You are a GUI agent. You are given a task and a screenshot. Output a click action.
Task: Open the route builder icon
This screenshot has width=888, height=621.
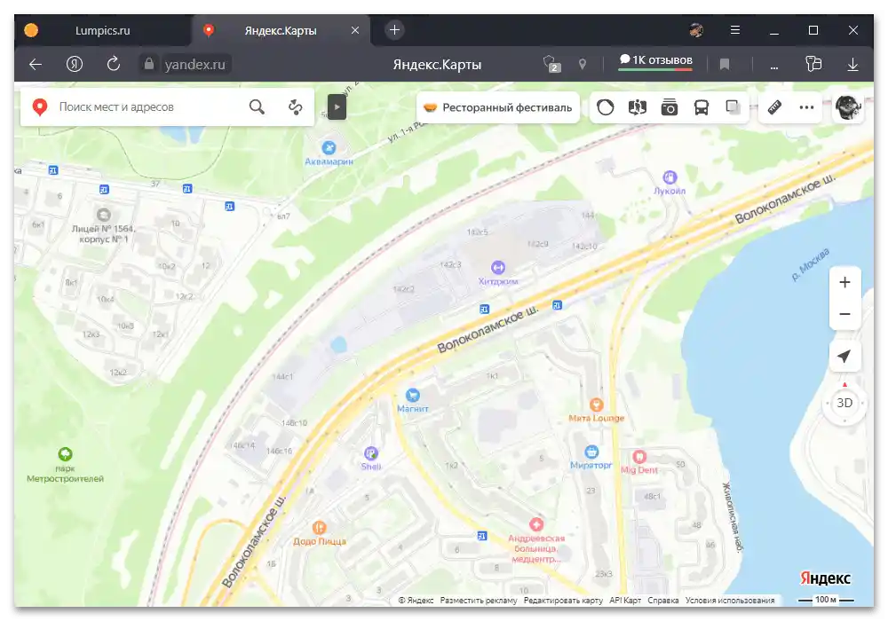(295, 106)
